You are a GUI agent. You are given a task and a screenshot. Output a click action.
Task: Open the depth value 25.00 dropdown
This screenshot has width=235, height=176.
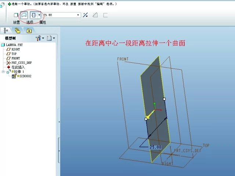coord(78,15)
